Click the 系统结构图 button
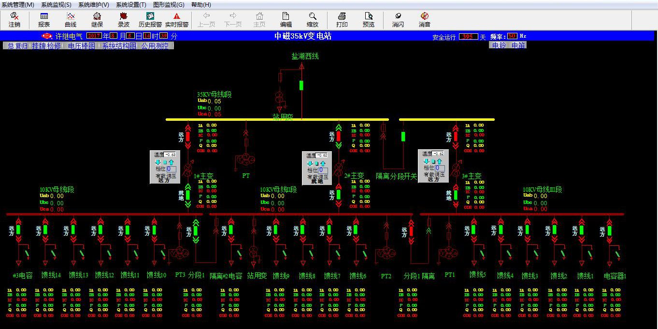Image resolution: width=658 pixels, height=329 pixels. [x=119, y=46]
